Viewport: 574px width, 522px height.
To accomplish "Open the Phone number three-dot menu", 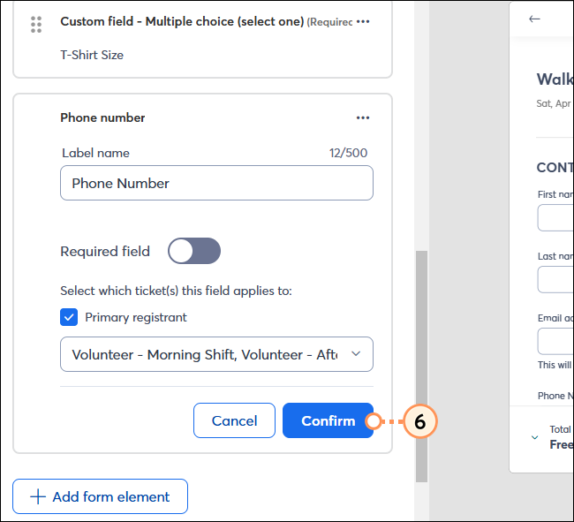I will pos(363,117).
